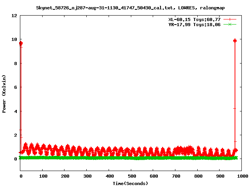
Task: Click the y-axis tick label 4
Action: pyautogui.click(x=16, y=111)
